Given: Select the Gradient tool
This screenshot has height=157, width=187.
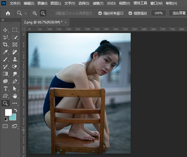Looking at the screenshot, I should (x=5, y=74).
